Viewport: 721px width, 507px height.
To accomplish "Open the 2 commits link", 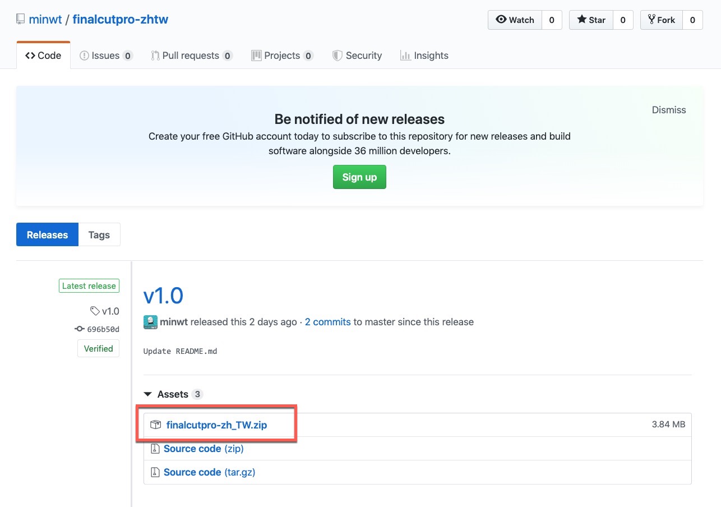I will click(327, 322).
